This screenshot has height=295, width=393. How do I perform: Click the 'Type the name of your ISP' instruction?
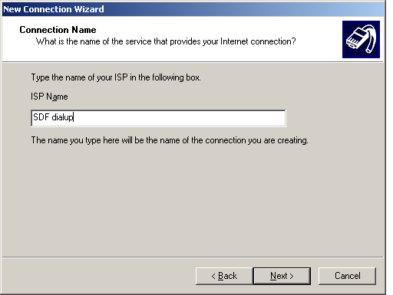(116, 77)
